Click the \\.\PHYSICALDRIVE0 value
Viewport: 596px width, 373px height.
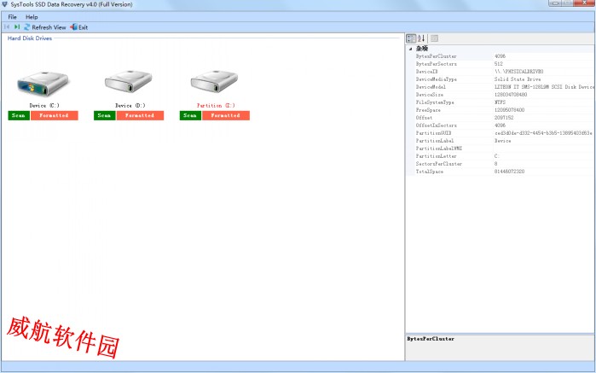pyautogui.click(x=519, y=72)
